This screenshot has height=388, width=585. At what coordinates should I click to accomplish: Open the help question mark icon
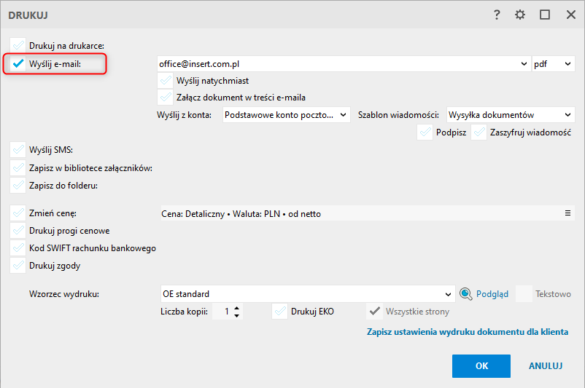[x=497, y=15]
